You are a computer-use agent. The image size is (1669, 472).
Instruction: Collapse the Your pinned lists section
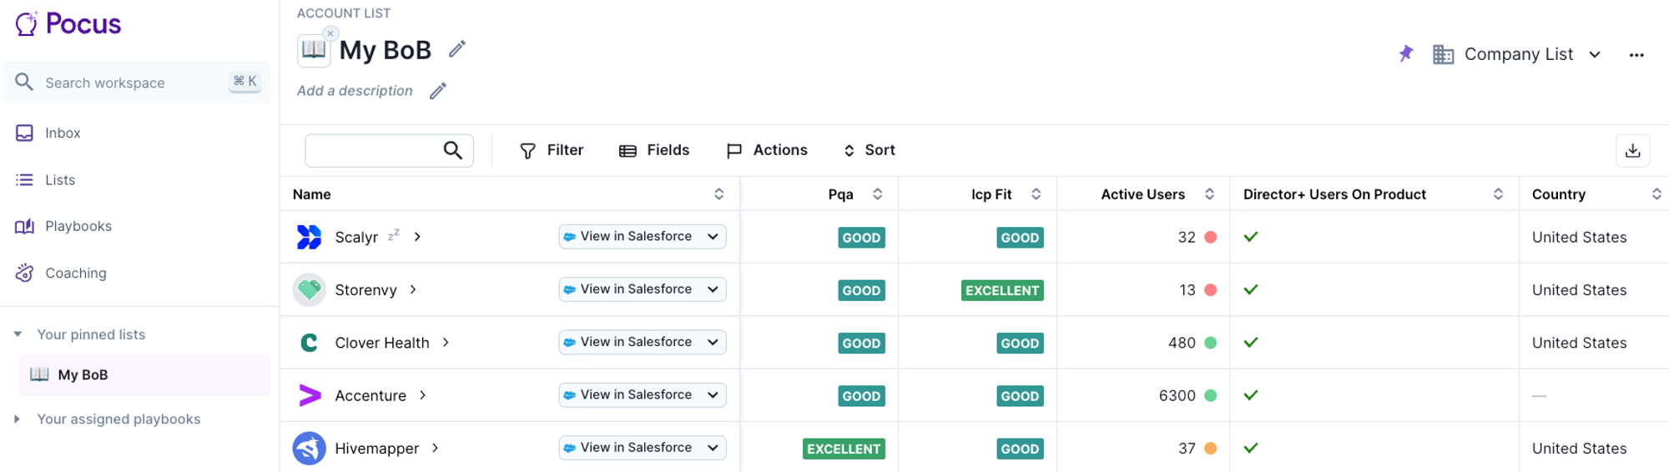18,334
